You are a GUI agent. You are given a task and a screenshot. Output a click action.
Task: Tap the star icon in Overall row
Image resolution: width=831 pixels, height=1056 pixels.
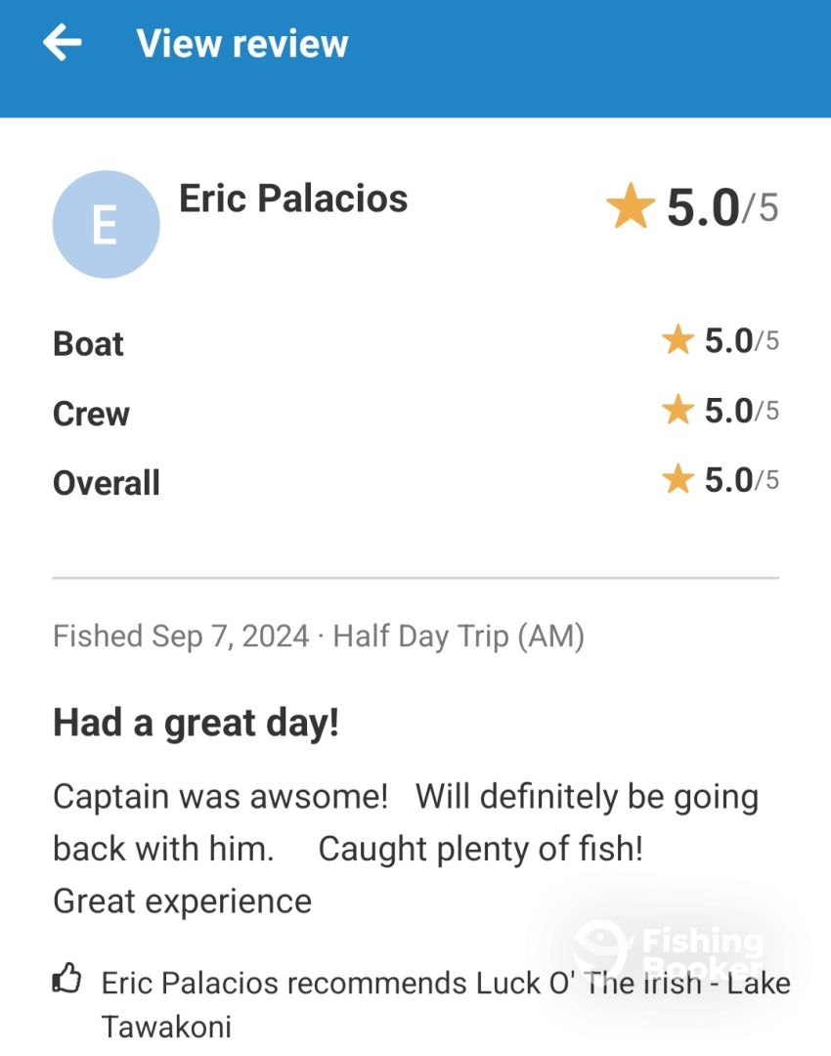click(678, 479)
